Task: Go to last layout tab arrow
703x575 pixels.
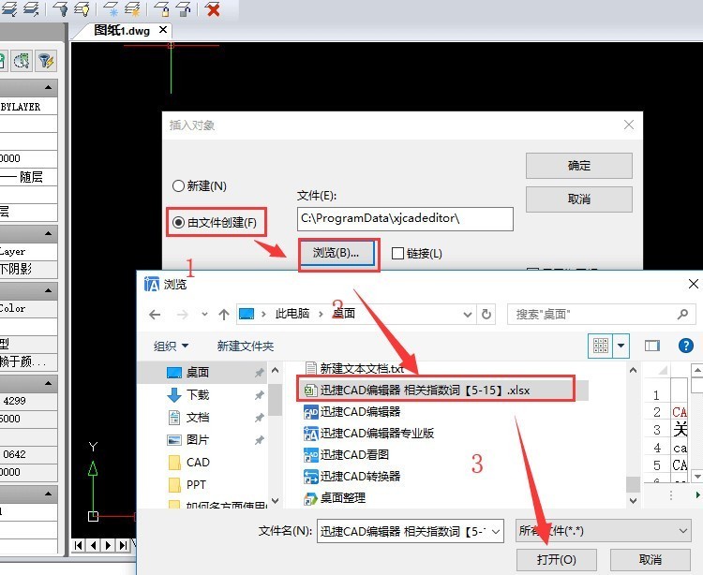Action: click(123, 545)
